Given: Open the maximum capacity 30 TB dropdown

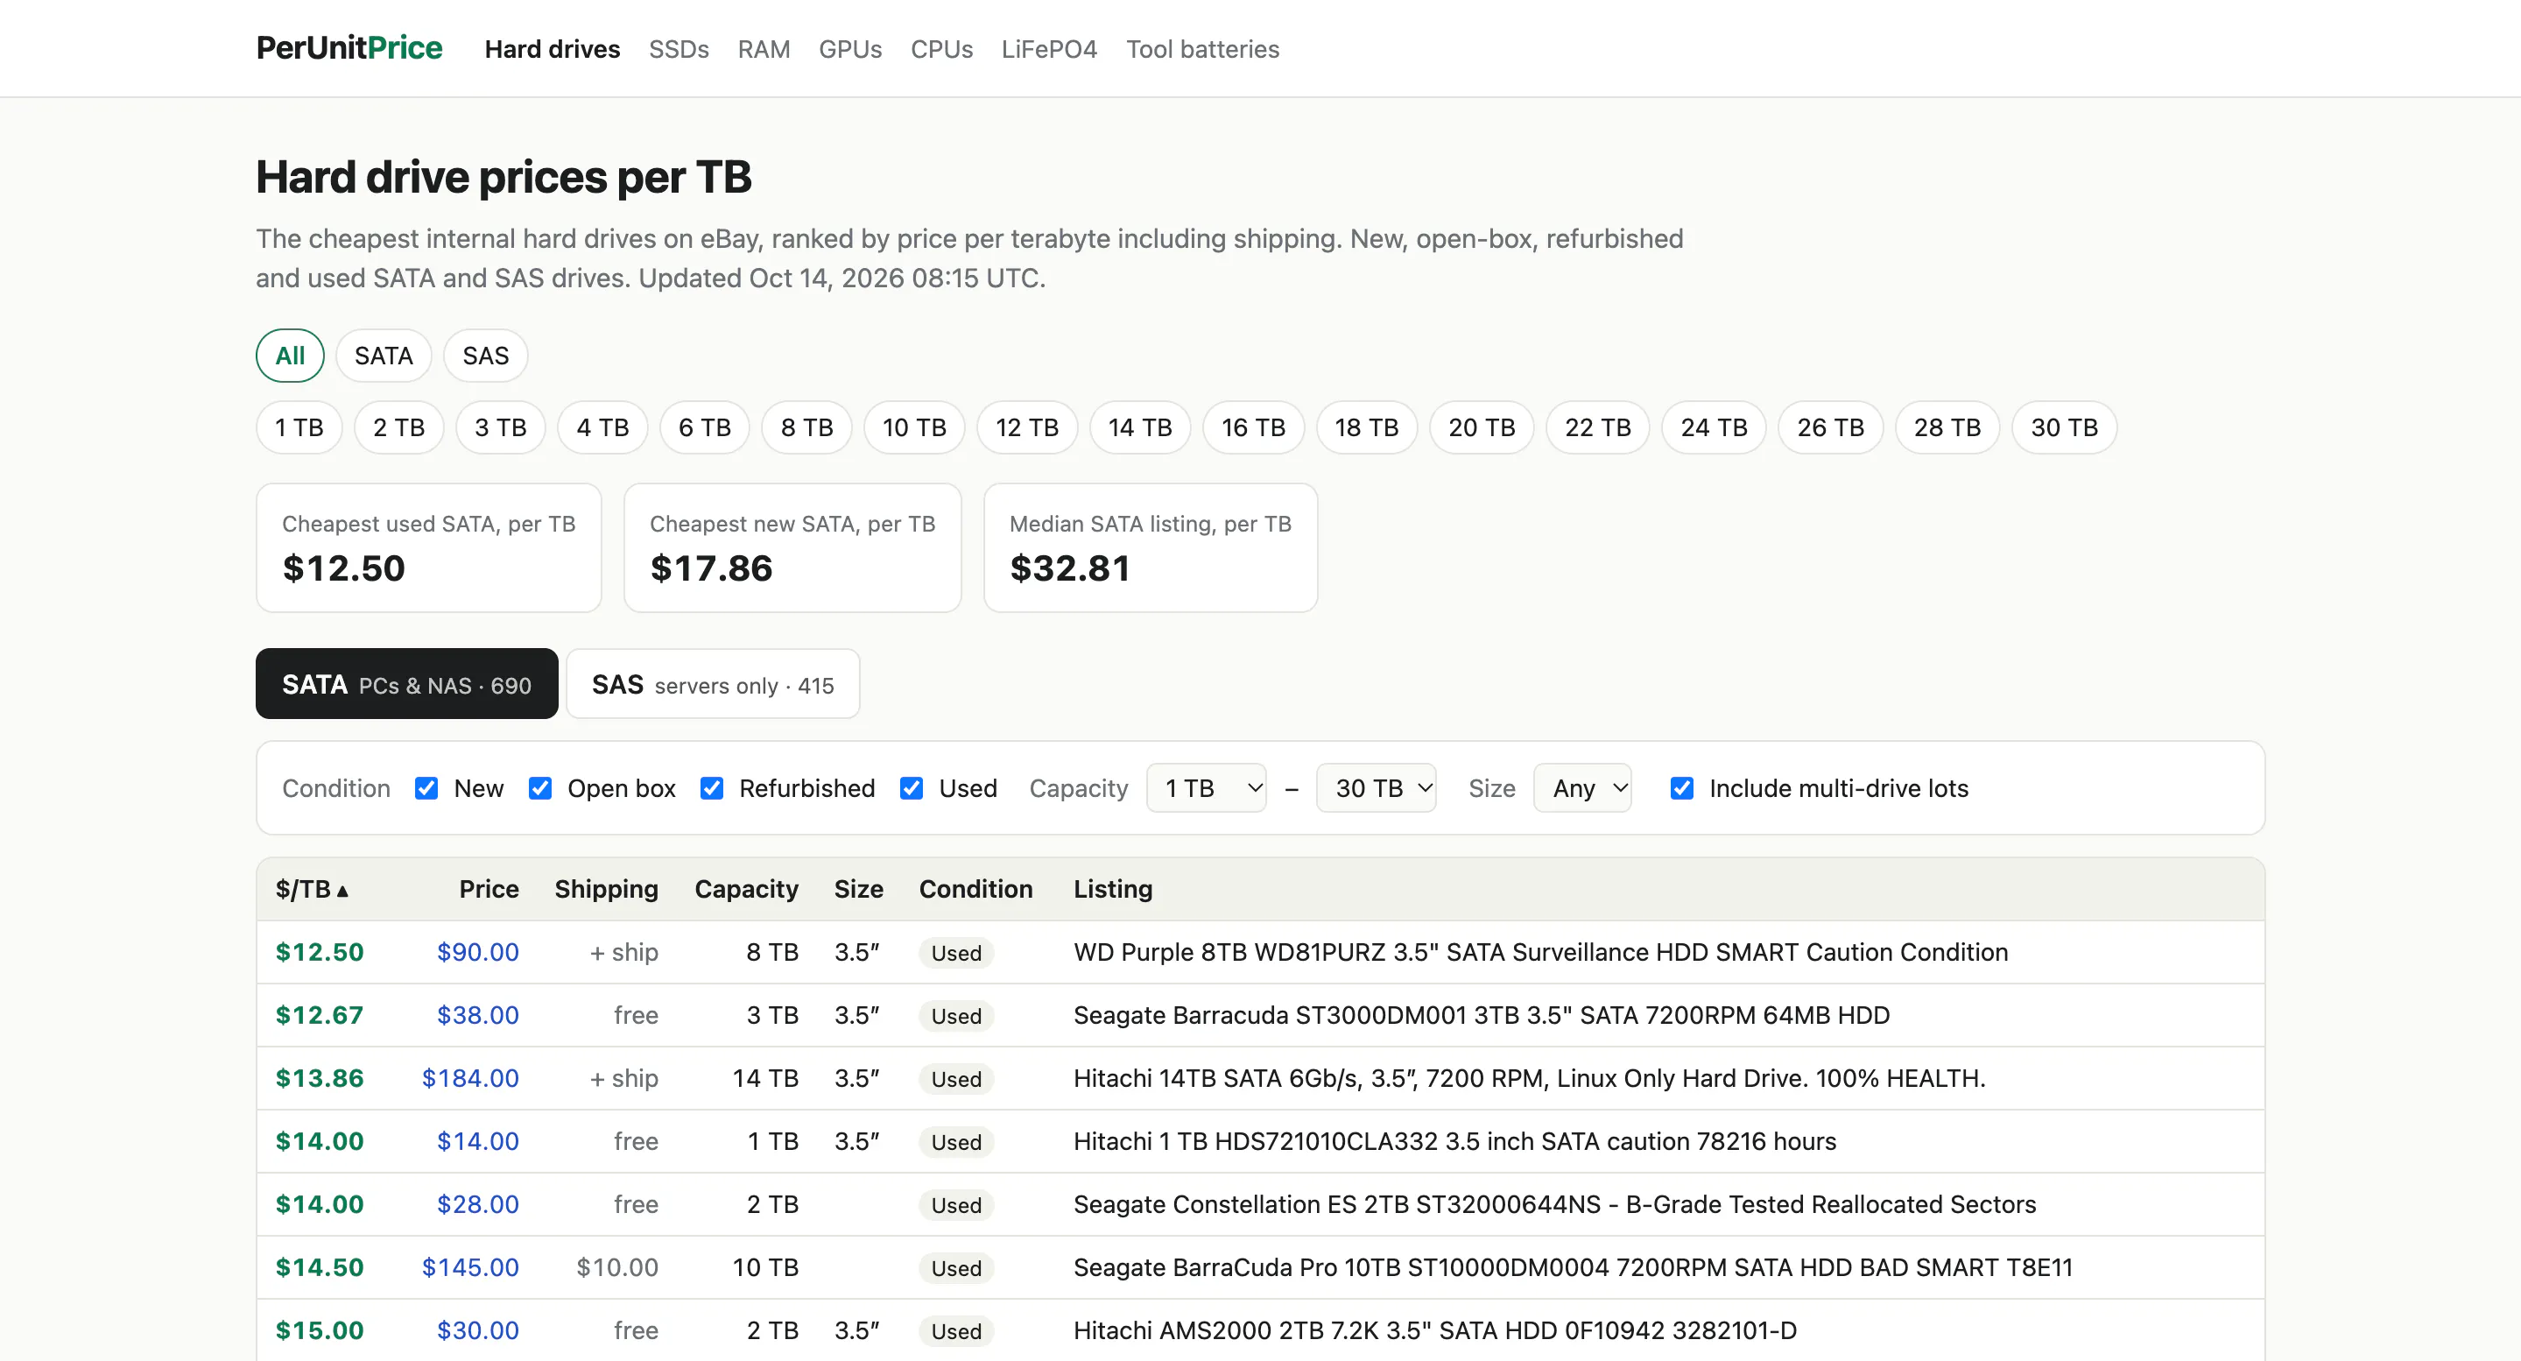Looking at the screenshot, I should [1376, 788].
